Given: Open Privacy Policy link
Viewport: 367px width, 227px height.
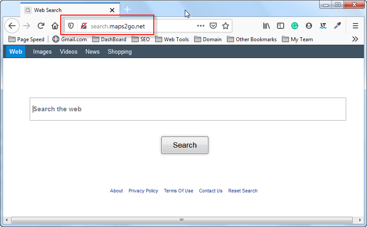Looking at the screenshot, I should 143,191.
